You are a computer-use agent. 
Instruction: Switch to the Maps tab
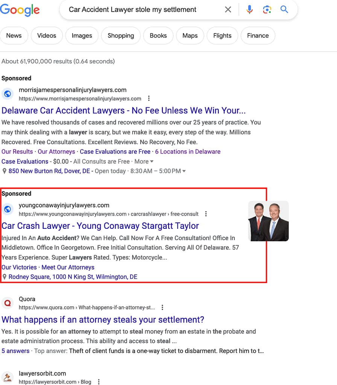190,36
